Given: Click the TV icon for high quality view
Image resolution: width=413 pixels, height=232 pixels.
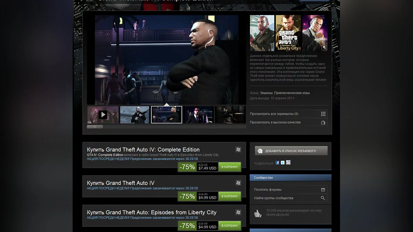Looking at the screenshot, I should [323, 122].
